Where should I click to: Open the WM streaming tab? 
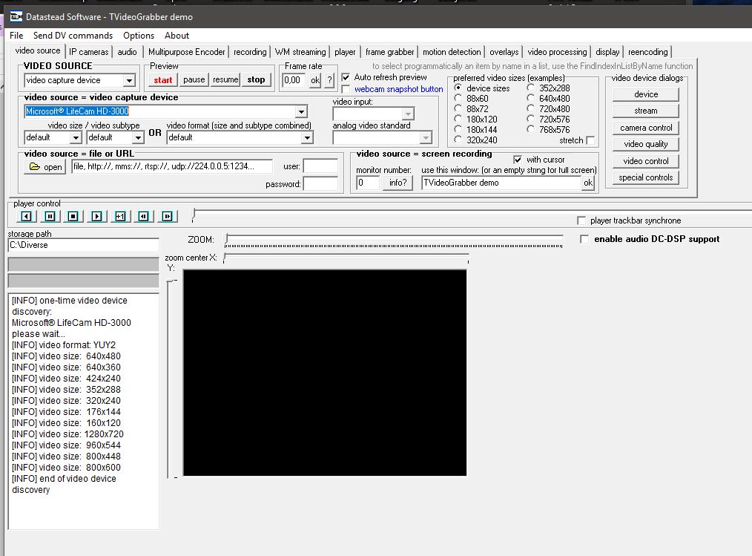click(x=300, y=52)
